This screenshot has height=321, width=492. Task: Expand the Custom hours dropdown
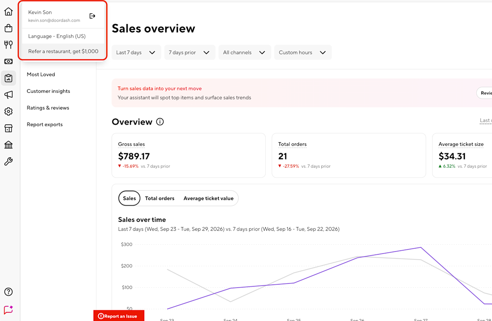(303, 52)
